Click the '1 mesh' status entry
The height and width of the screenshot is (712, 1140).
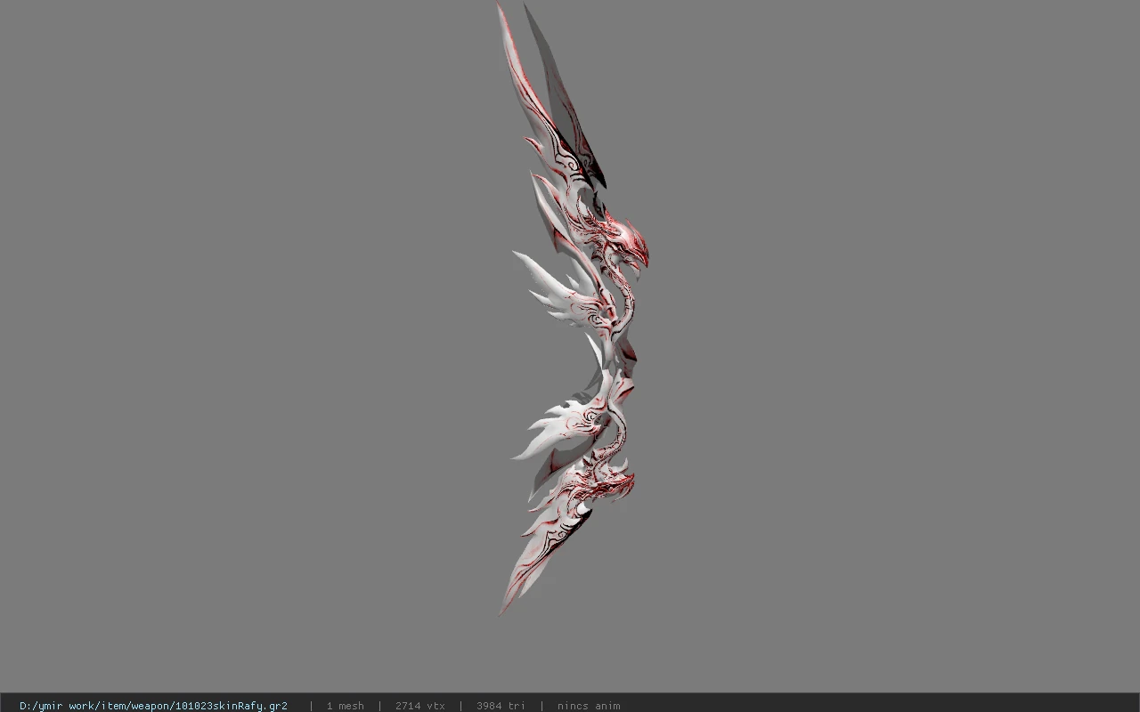pos(345,706)
